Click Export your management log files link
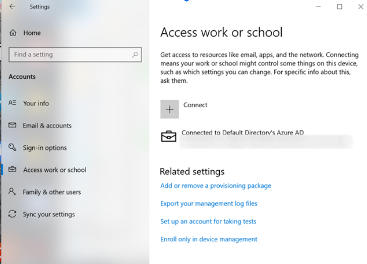 point(209,204)
